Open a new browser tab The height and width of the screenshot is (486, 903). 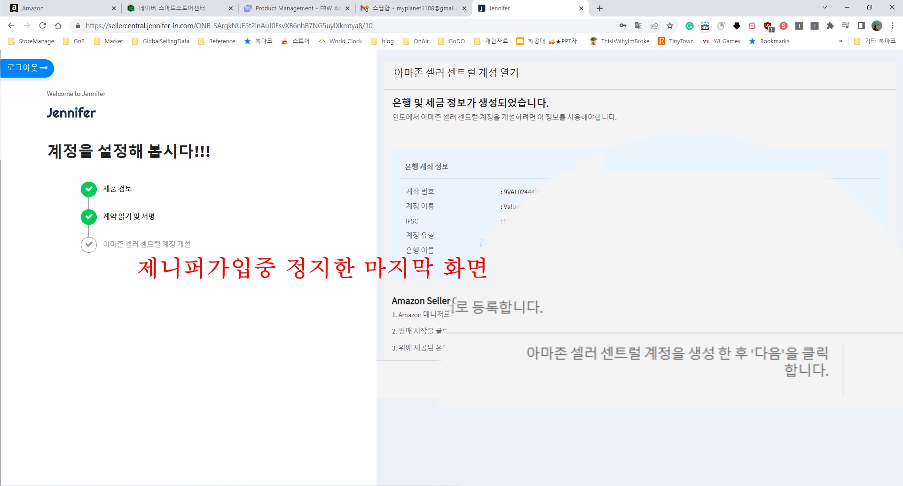pos(600,8)
